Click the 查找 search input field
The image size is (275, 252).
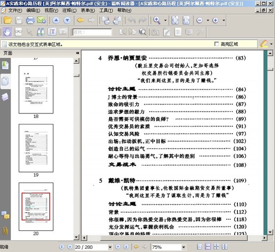pos(92,32)
